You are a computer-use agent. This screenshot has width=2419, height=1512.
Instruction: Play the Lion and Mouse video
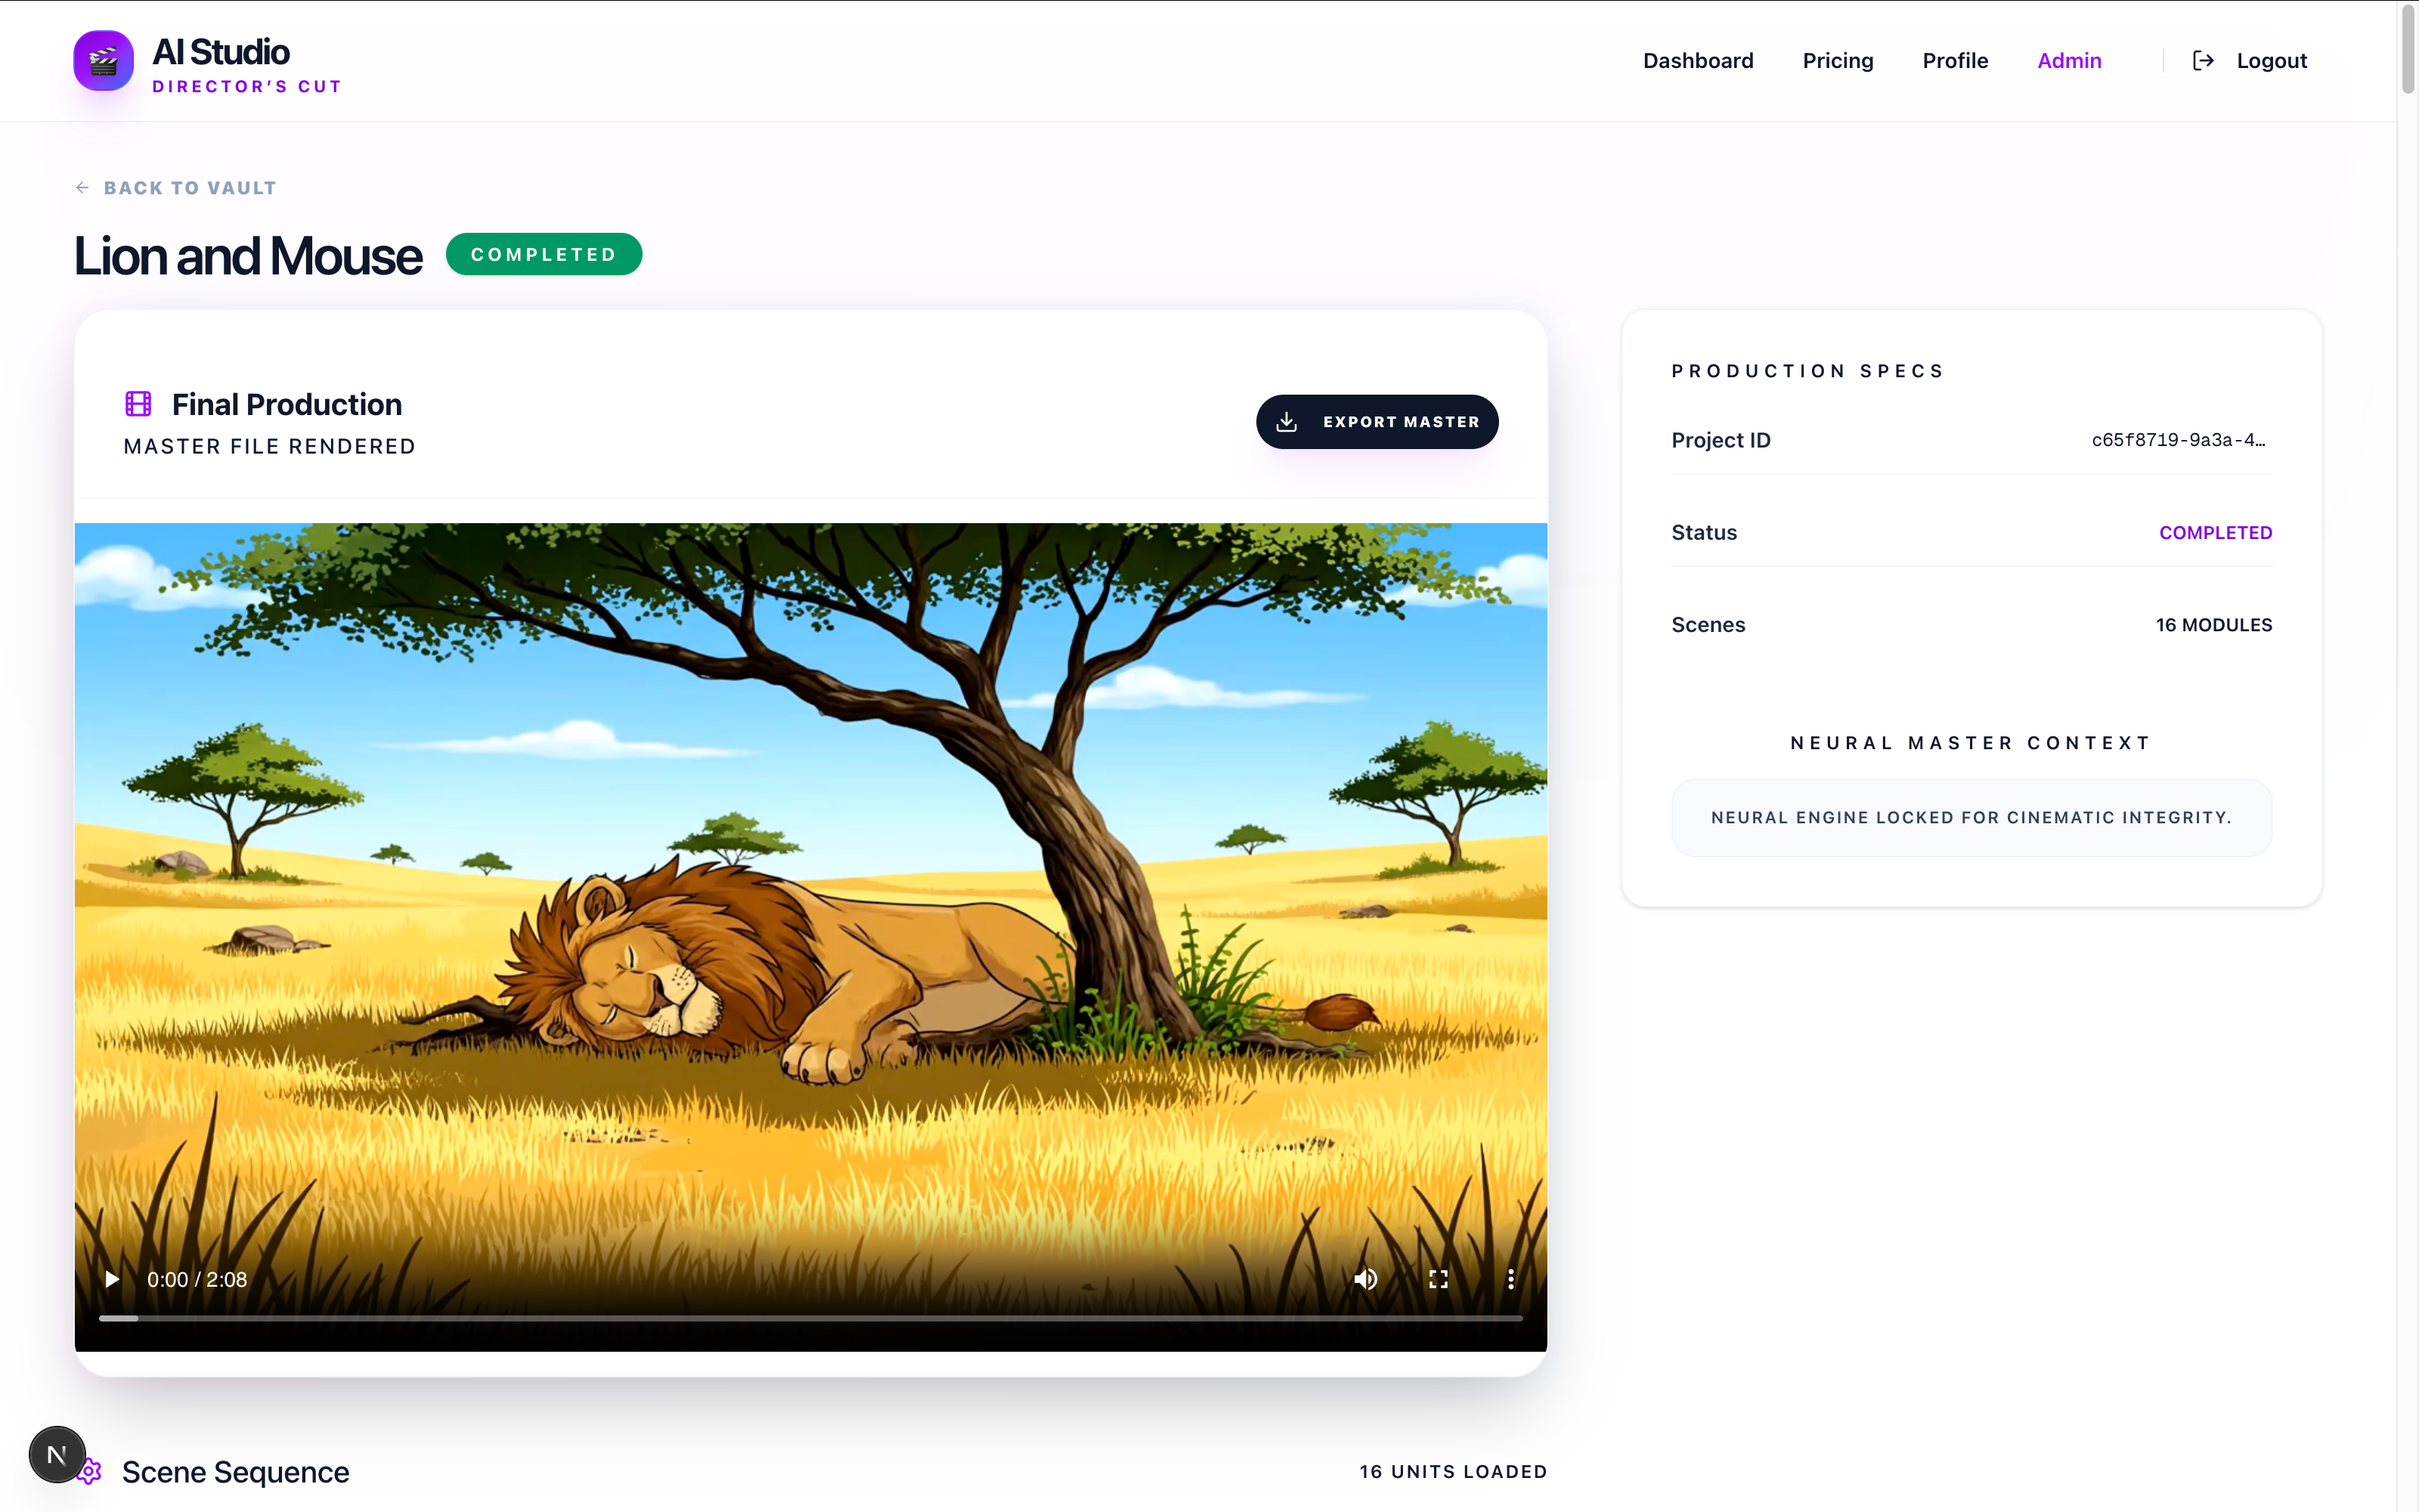point(112,1279)
